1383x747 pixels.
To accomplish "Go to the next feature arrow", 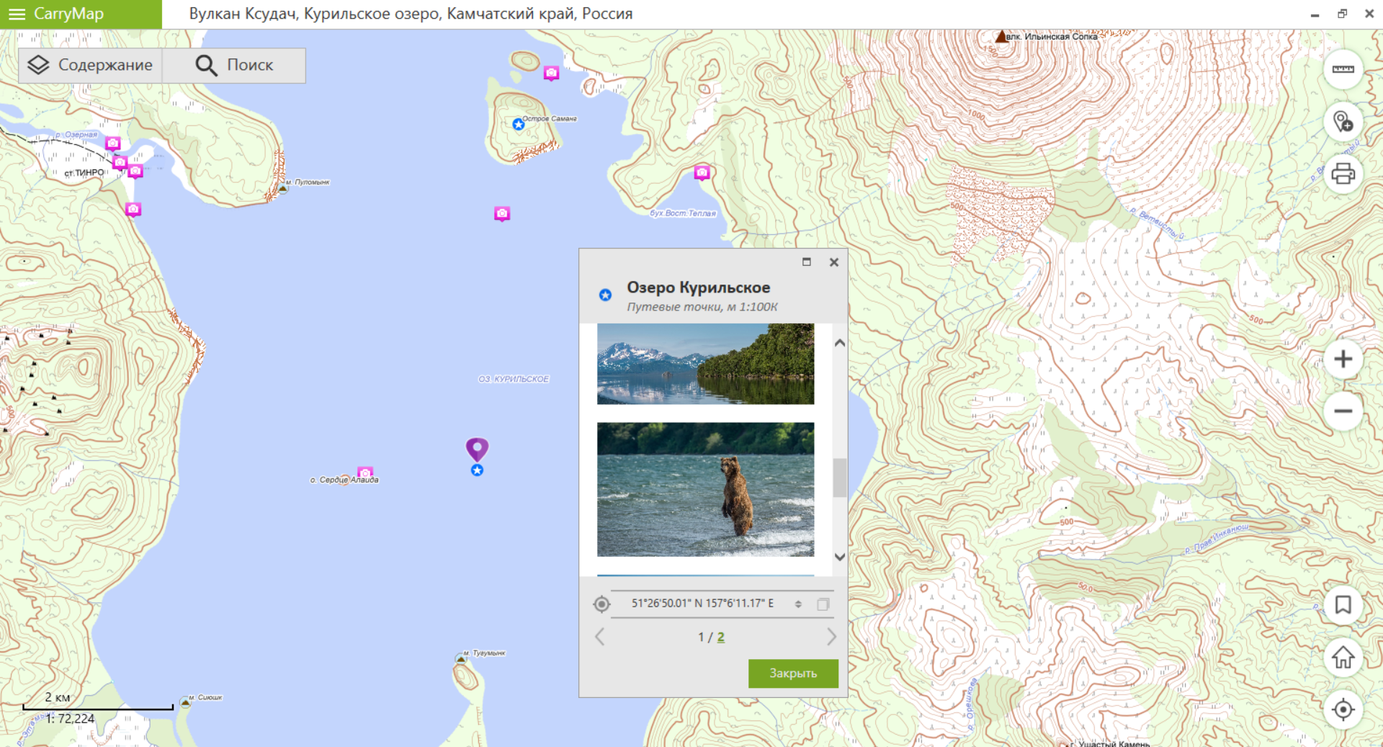I will point(831,637).
